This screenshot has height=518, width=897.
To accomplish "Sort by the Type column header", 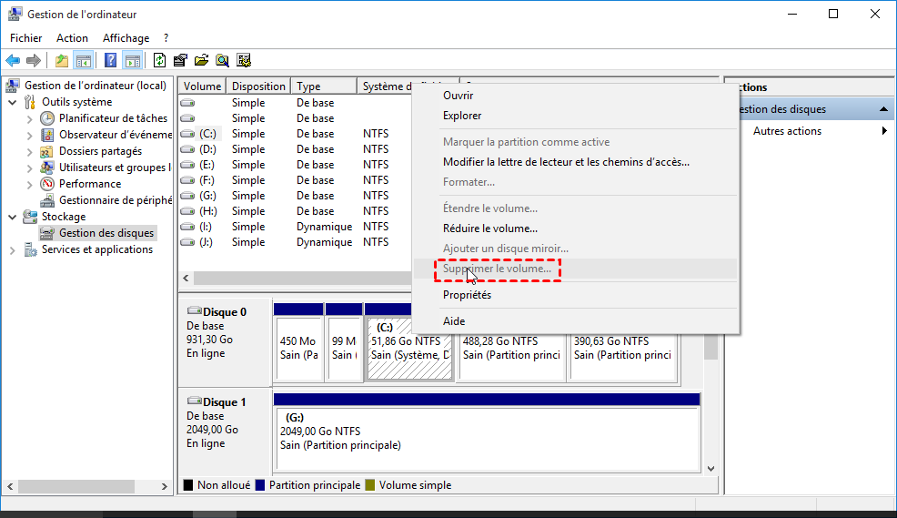I will click(325, 86).
